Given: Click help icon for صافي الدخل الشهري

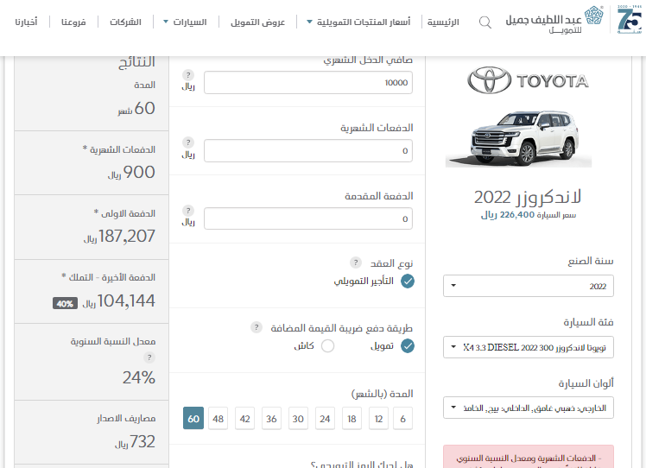Looking at the screenshot, I should pos(188,75).
